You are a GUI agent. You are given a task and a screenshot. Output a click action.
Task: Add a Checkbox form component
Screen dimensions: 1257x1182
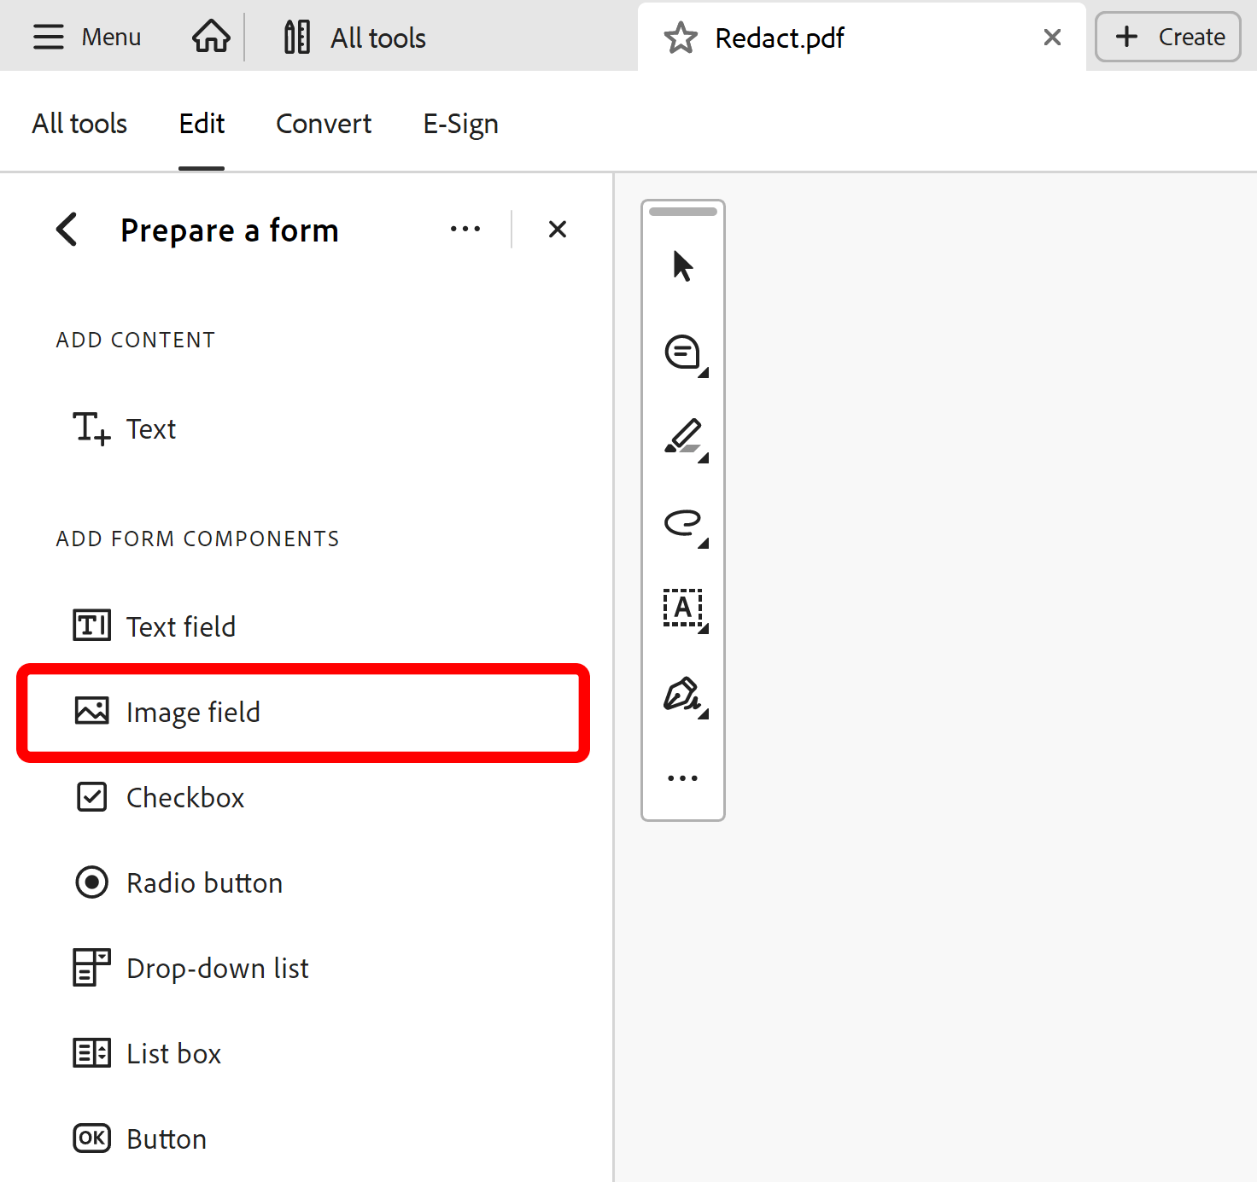coord(184,797)
